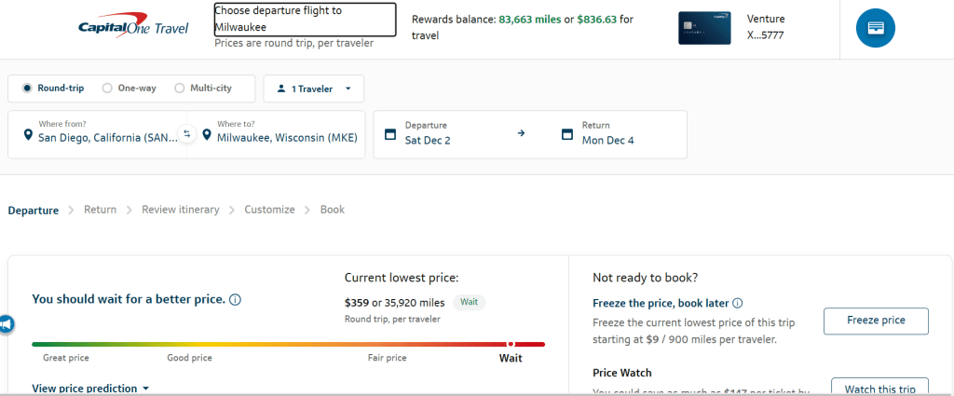Image resolution: width=954 pixels, height=396 pixels.
Task: Expand View price prediction
Action: click(x=90, y=389)
